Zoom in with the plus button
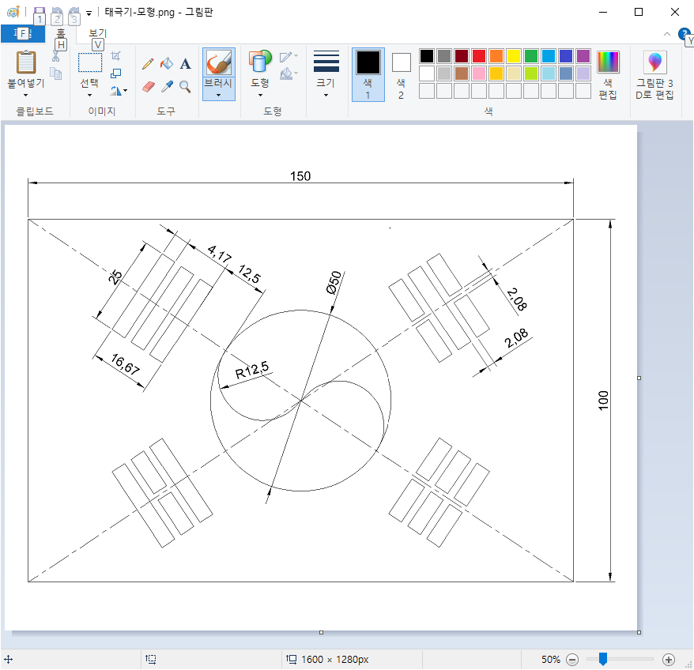 pos(669,660)
